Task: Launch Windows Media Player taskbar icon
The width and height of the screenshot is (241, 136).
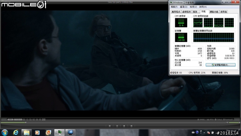Action: (37, 132)
